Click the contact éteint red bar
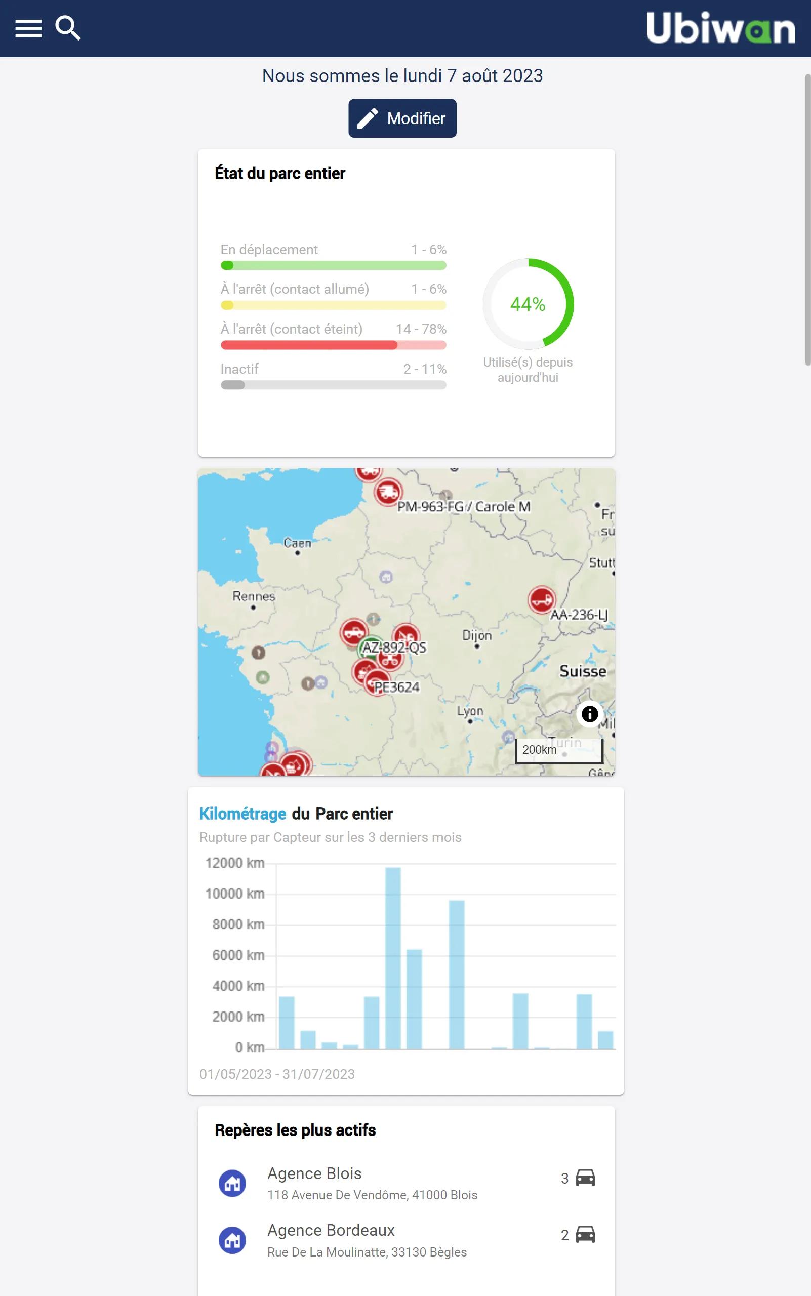 coord(333,345)
